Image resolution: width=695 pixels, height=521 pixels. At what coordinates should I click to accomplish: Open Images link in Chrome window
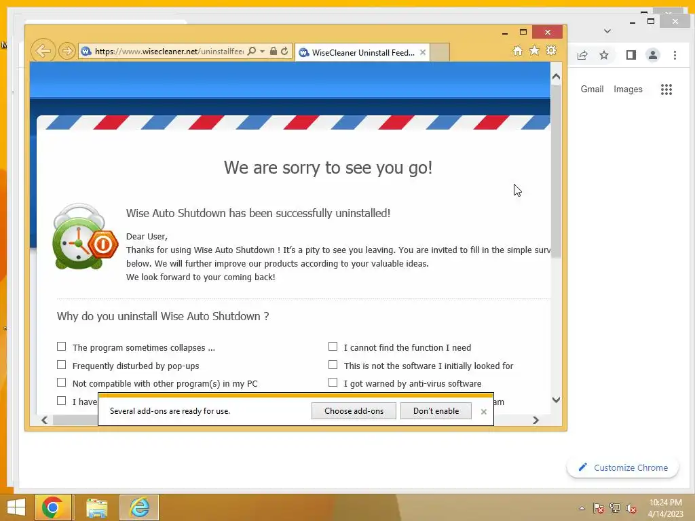click(x=628, y=89)
